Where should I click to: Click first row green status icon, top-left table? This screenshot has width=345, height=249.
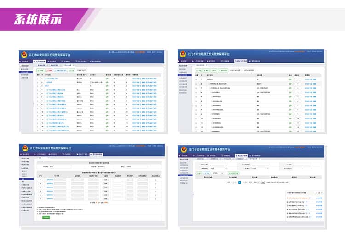coord(107,79)
